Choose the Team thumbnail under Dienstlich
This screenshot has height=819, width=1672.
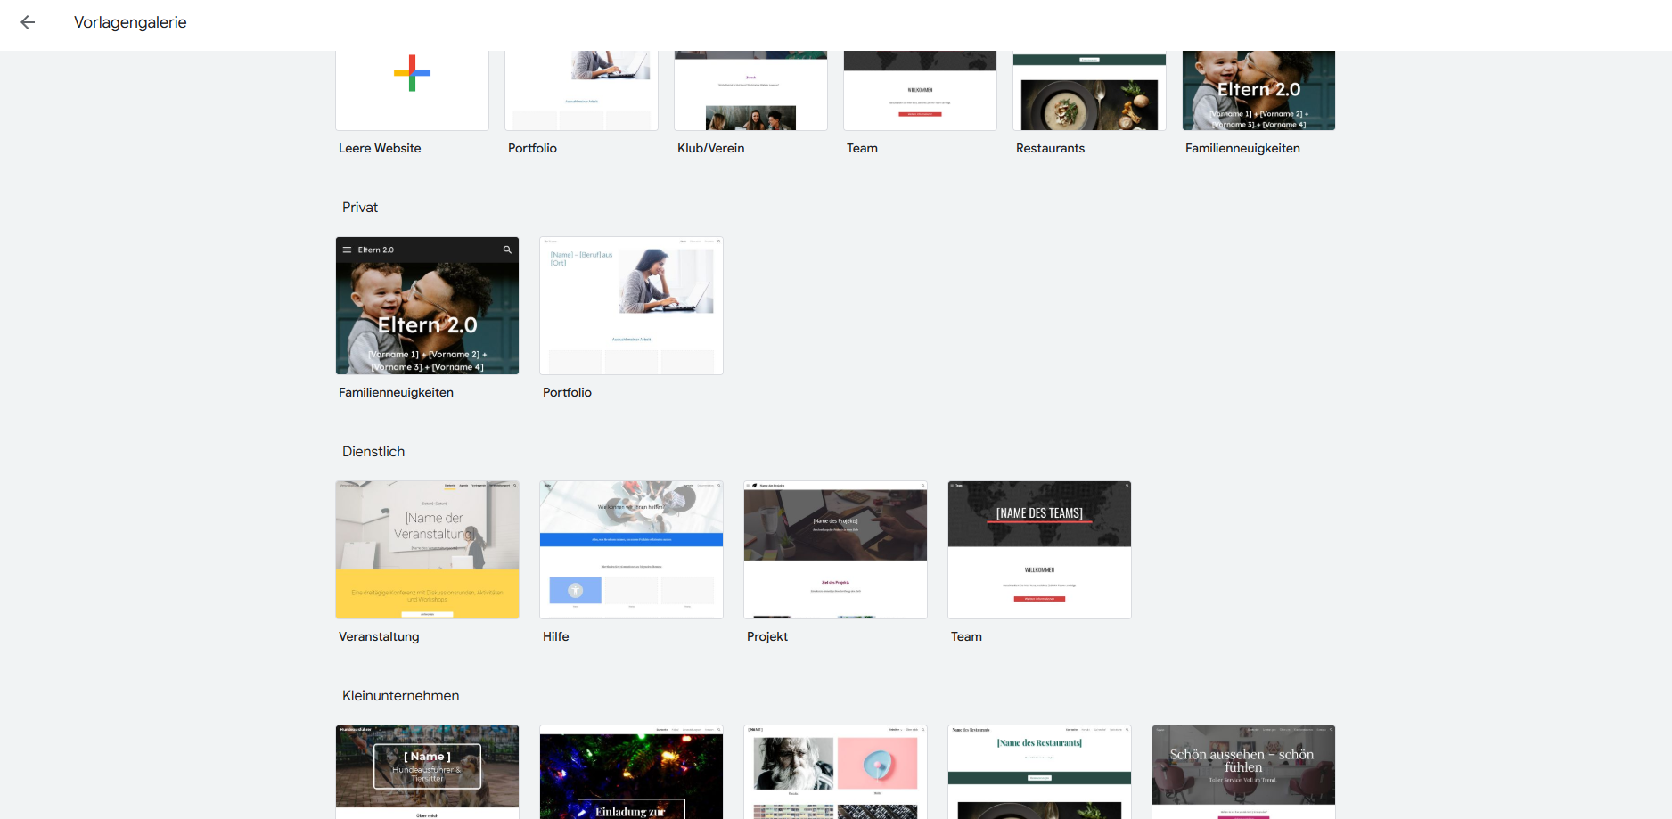pos(1039,550)
